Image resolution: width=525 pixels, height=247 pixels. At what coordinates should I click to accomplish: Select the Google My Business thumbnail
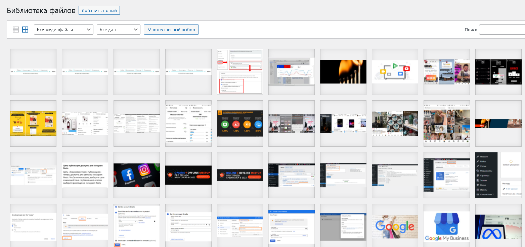pyautogui.click(x=446, y=227)
